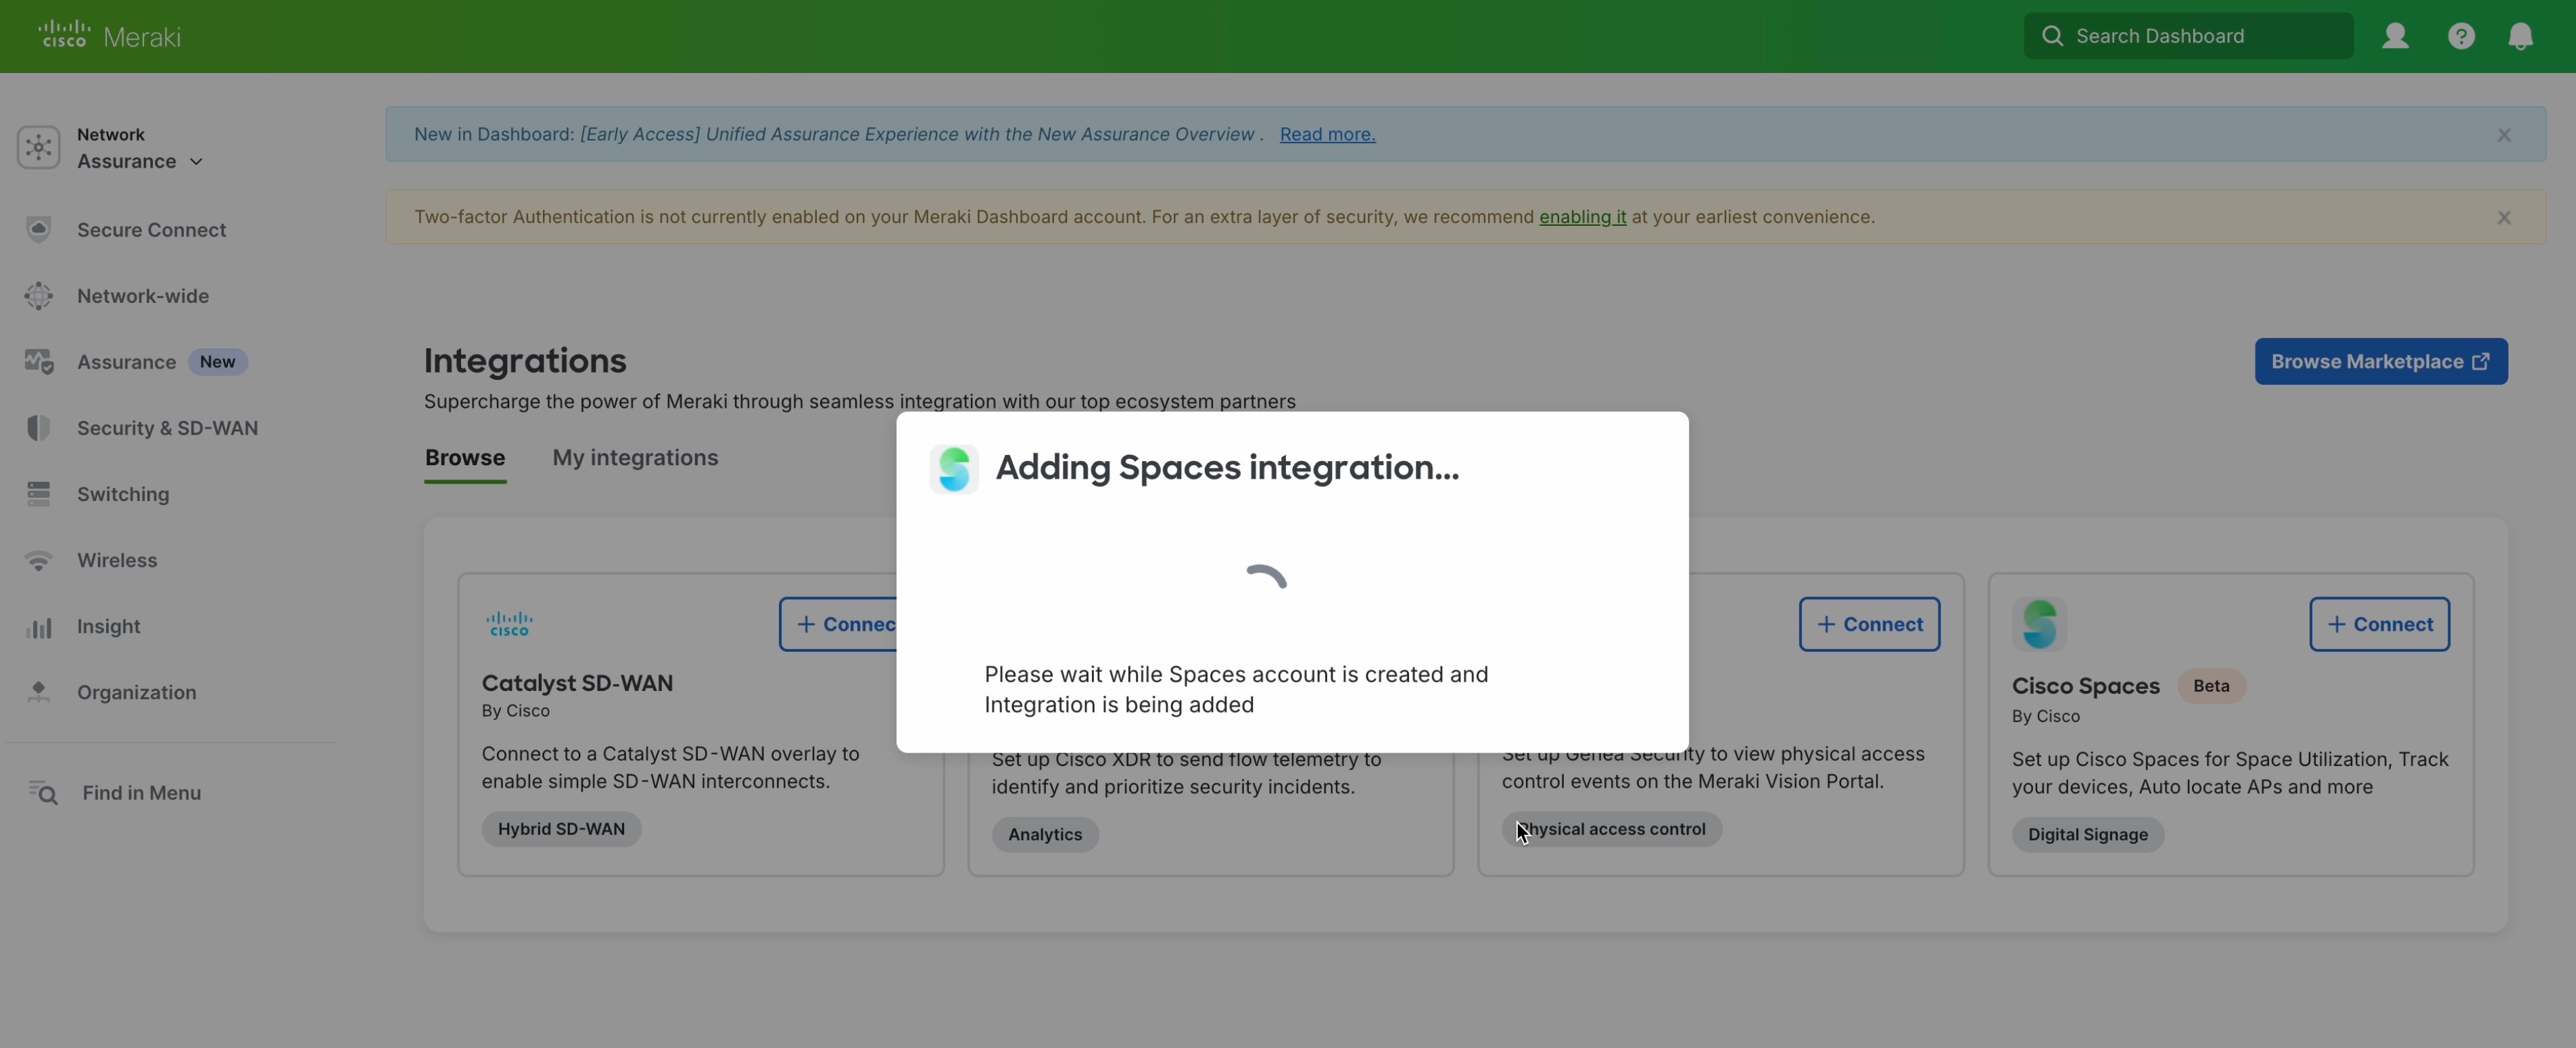The width and height of the screenshot is (2576, 1048).
Task: Click the Search Dashboard field
Action: [x=2188, y=36]
